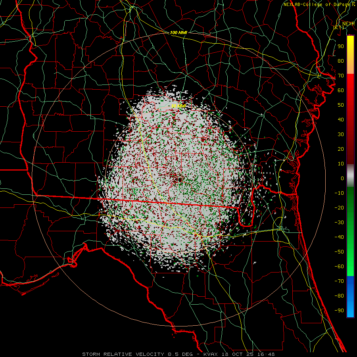Image resolution: width=357 pixels, height=357 pixels.
Task: Select the 50 value on the velocity scale
Action: 341,105
